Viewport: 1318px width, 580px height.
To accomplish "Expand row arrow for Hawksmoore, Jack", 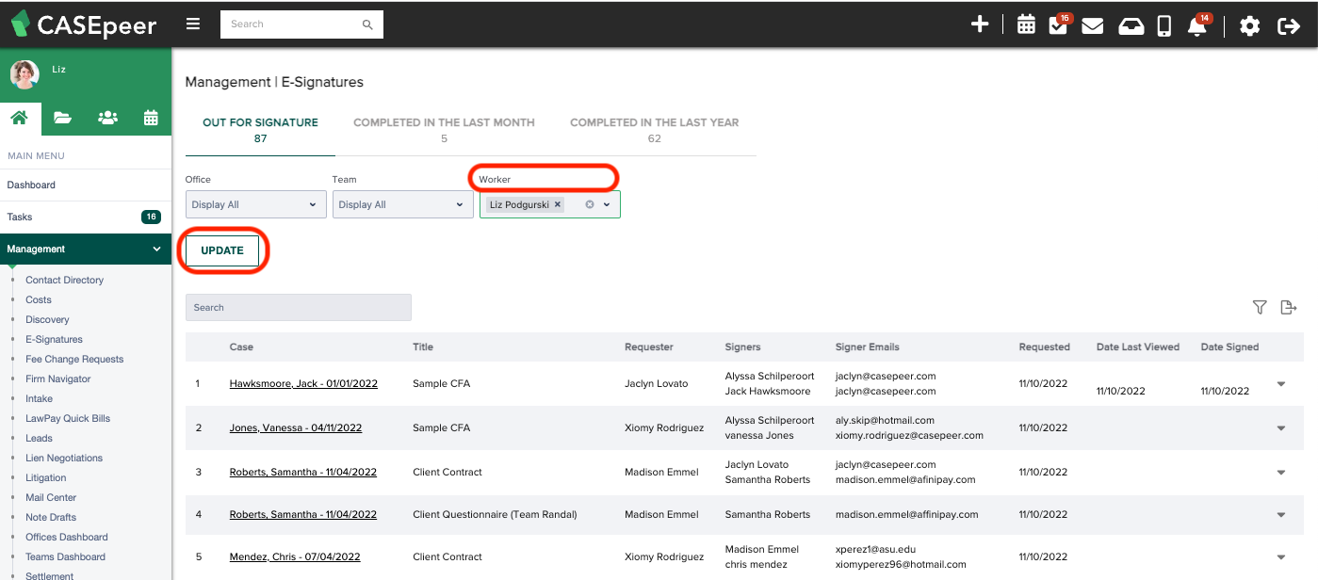I will click(x=1281, y=384).
